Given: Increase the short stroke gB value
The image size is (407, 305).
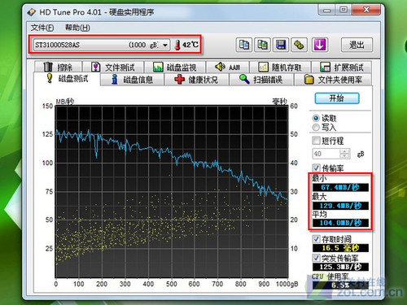Looking at the screenshot, I should [344, 151].
